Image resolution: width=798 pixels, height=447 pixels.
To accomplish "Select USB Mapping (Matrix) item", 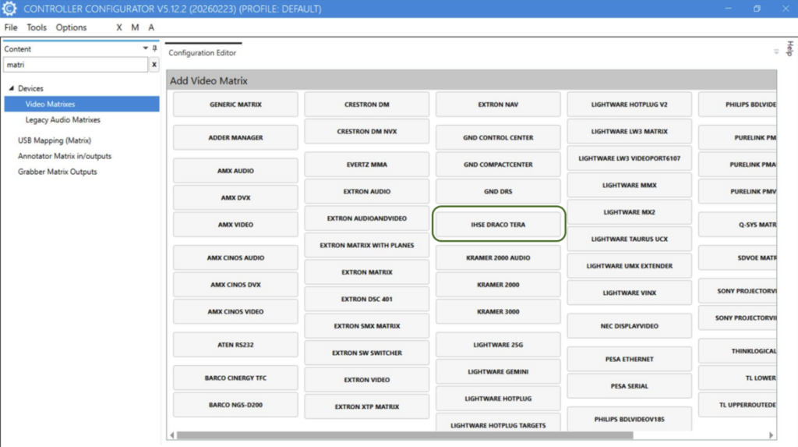I will 55,140.
